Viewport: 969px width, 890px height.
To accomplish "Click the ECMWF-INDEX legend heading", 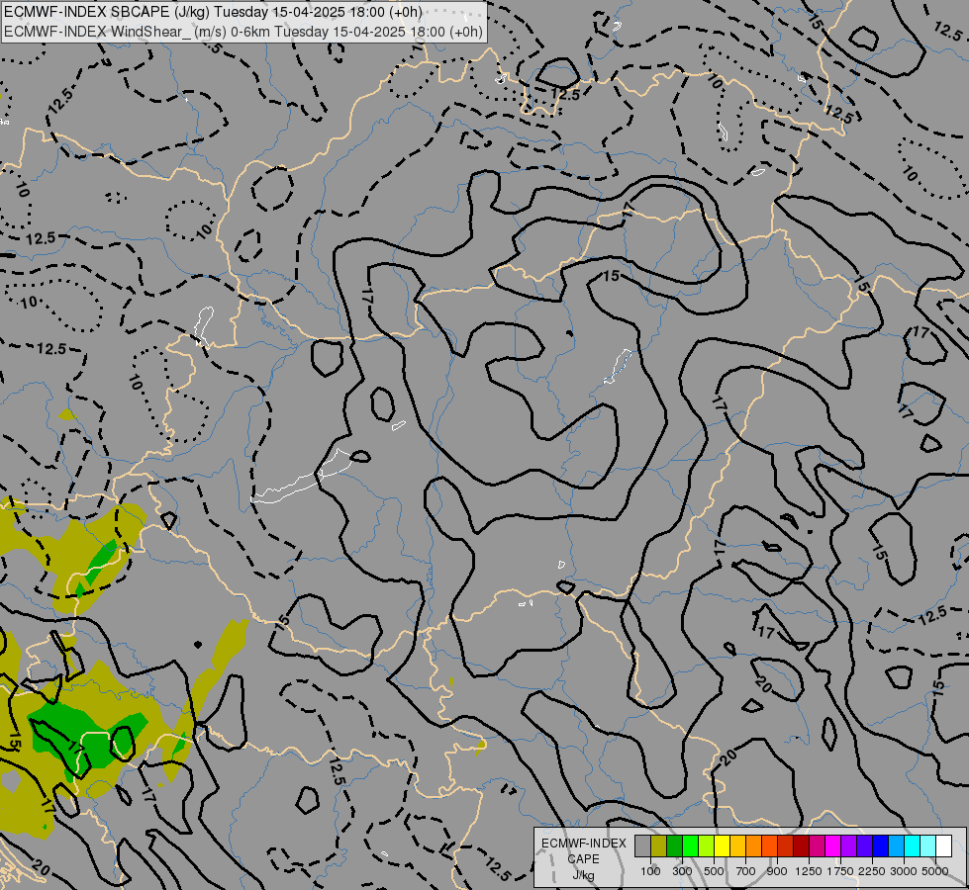I will point(584,844).
